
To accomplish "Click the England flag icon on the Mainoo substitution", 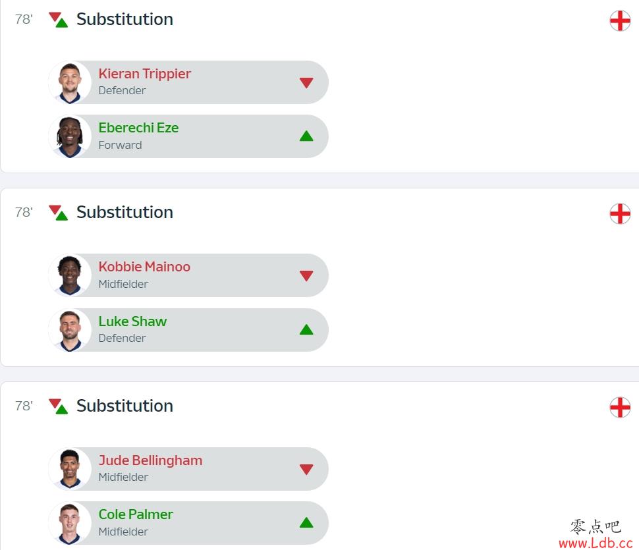I will click(620, 213).
